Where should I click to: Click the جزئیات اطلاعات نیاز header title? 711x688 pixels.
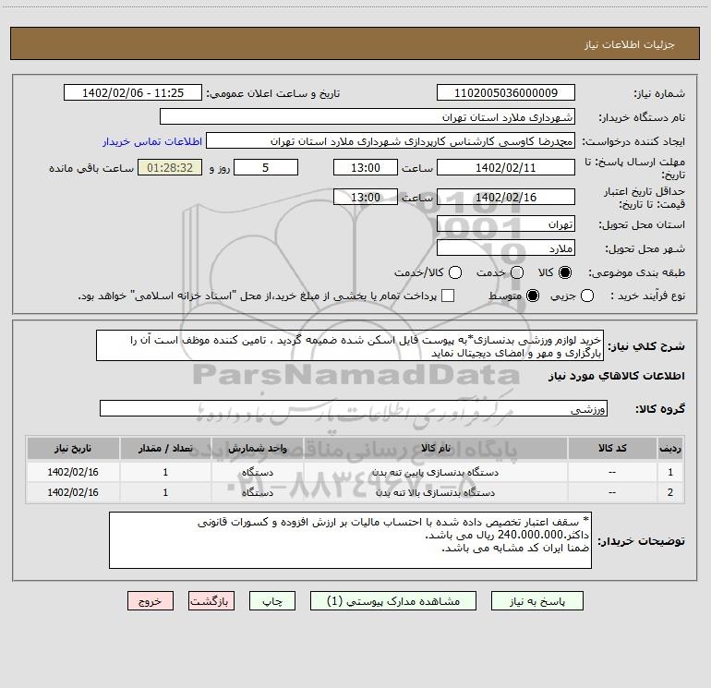pos(630,44)
